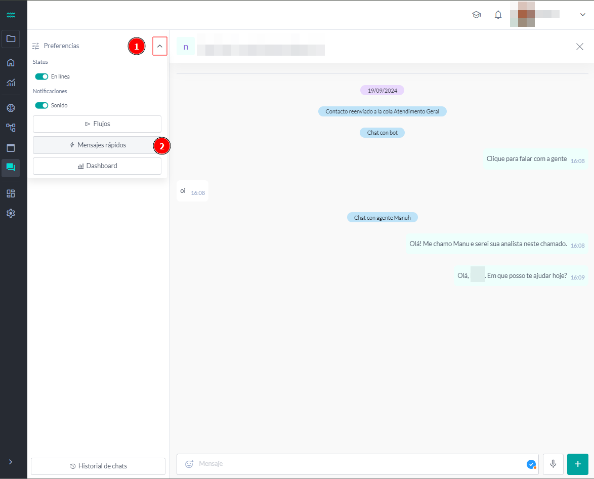
Task: Open the emoji picker in the message box
Action: pyautogui.click(x=189, y=464)
